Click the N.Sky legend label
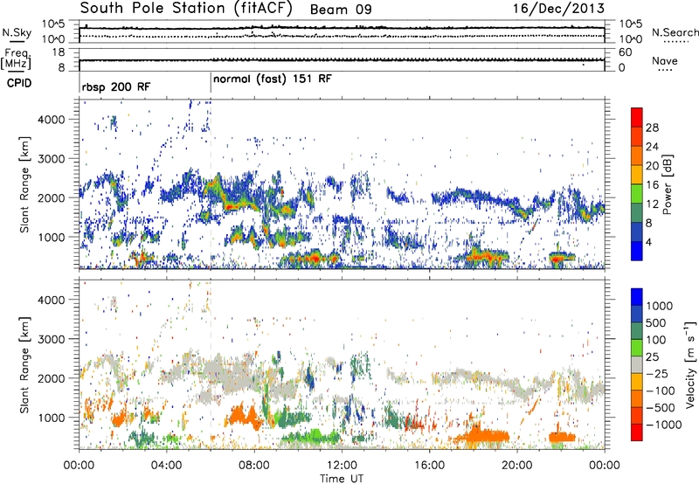The image size is (699, 484). click(x=17, y=32)
